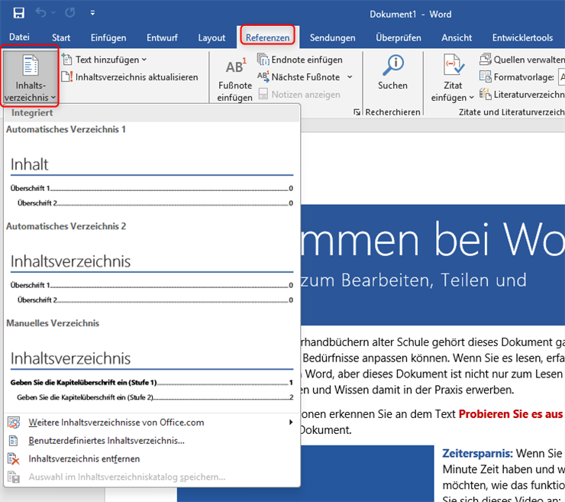Click the Fußnote einfügen AB icon

(x=235, y=66)
